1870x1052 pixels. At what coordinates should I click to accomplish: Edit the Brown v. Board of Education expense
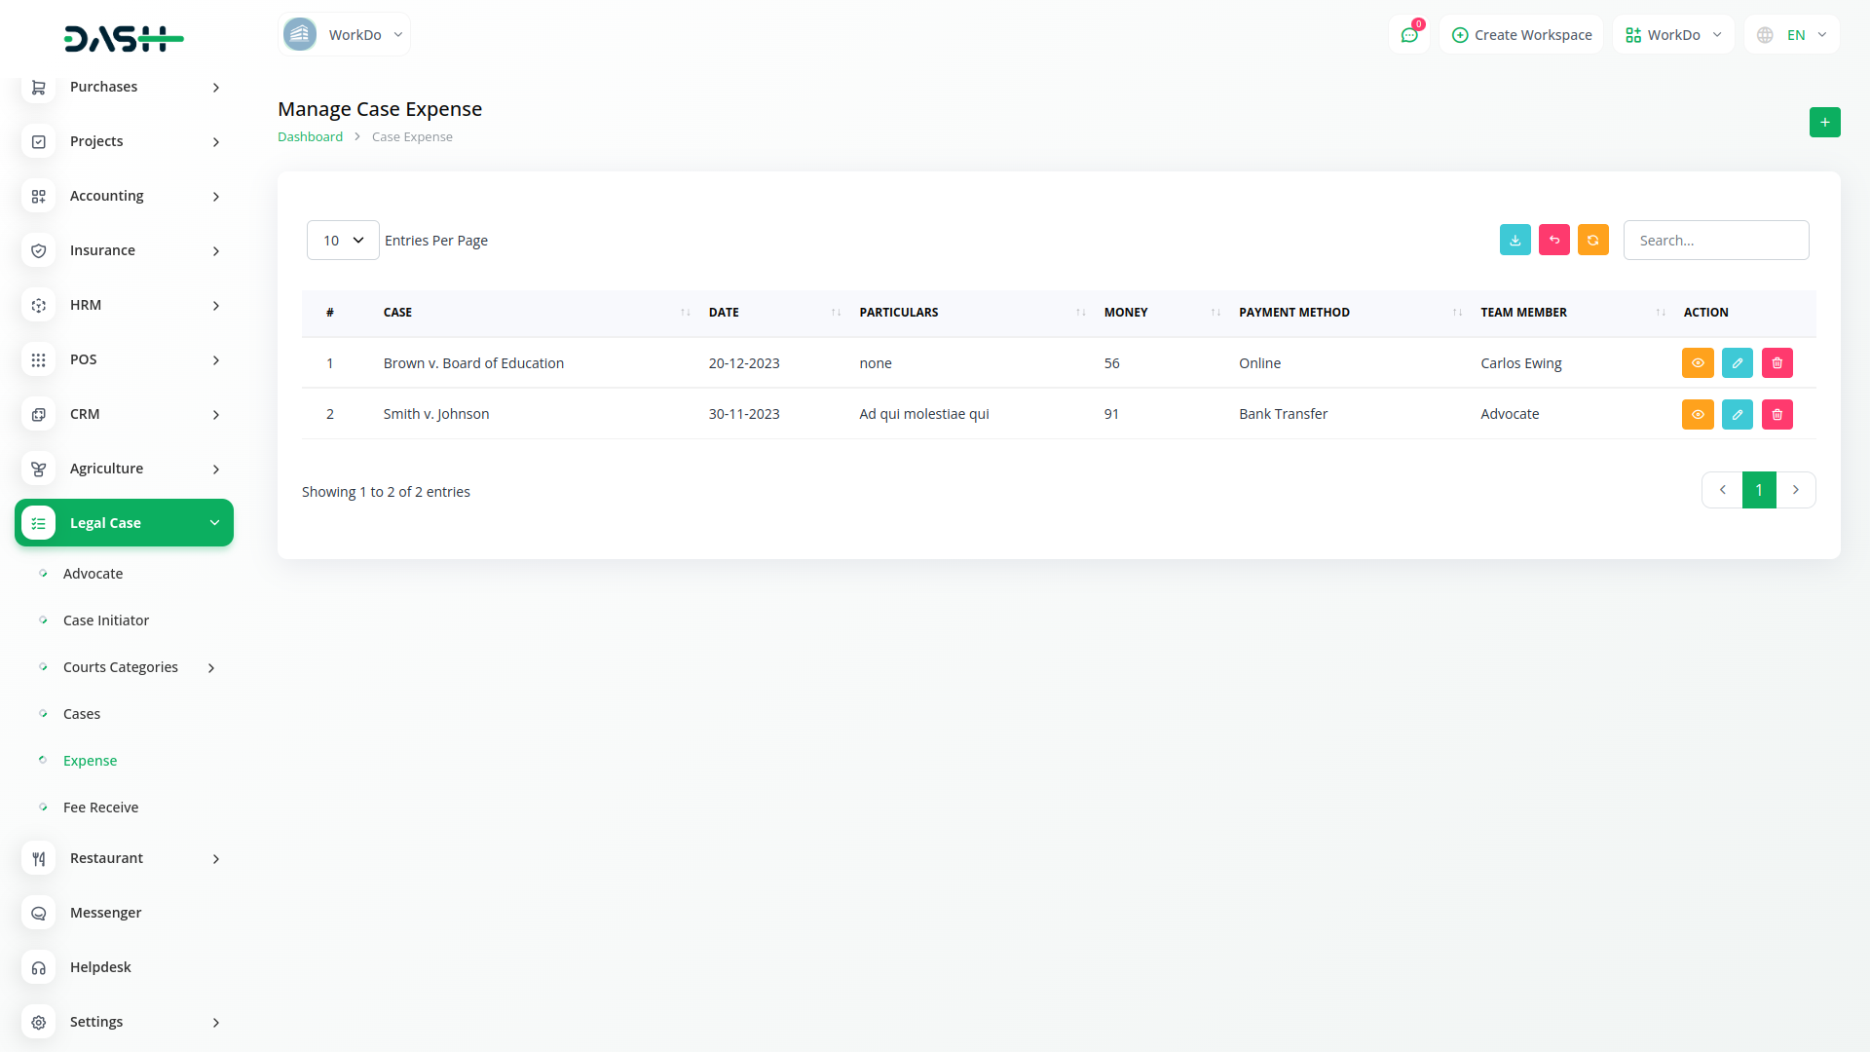pos(1737,363)
